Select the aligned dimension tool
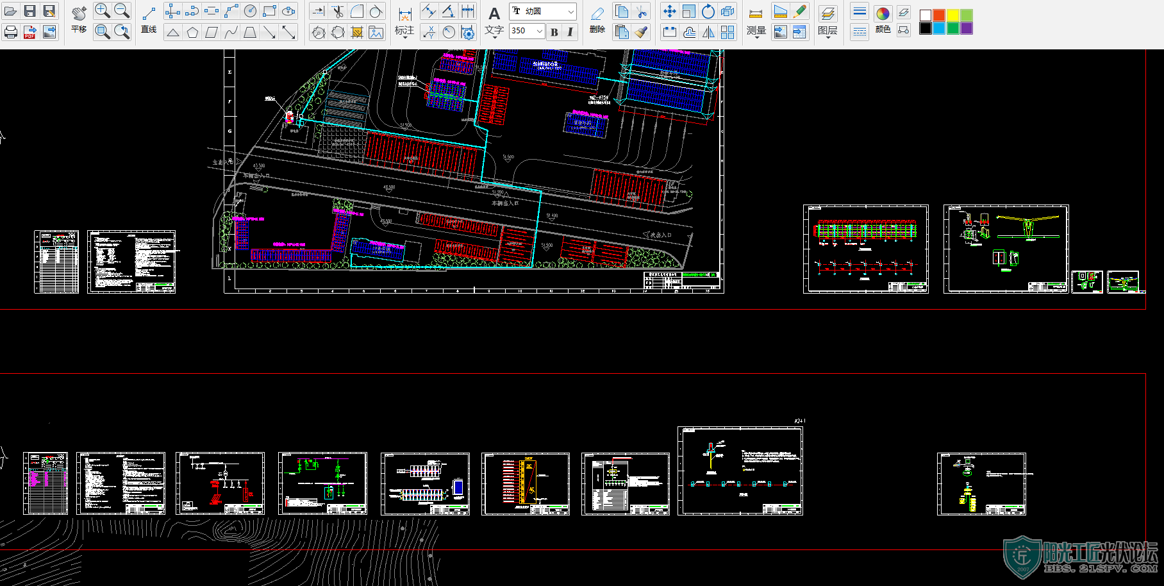1164x586 pixels. click(429, 11)
